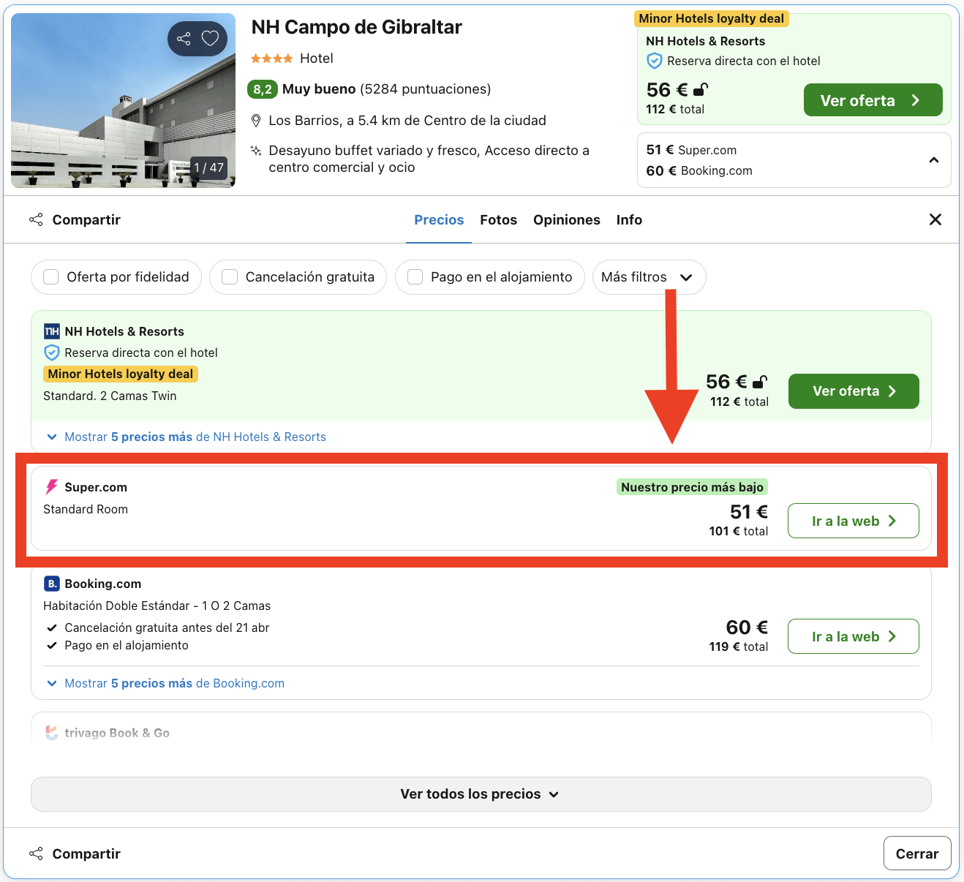Click the 51 € Super.com summary line
The height and width of the screenshot is (882, 964).
pos(691,150)
